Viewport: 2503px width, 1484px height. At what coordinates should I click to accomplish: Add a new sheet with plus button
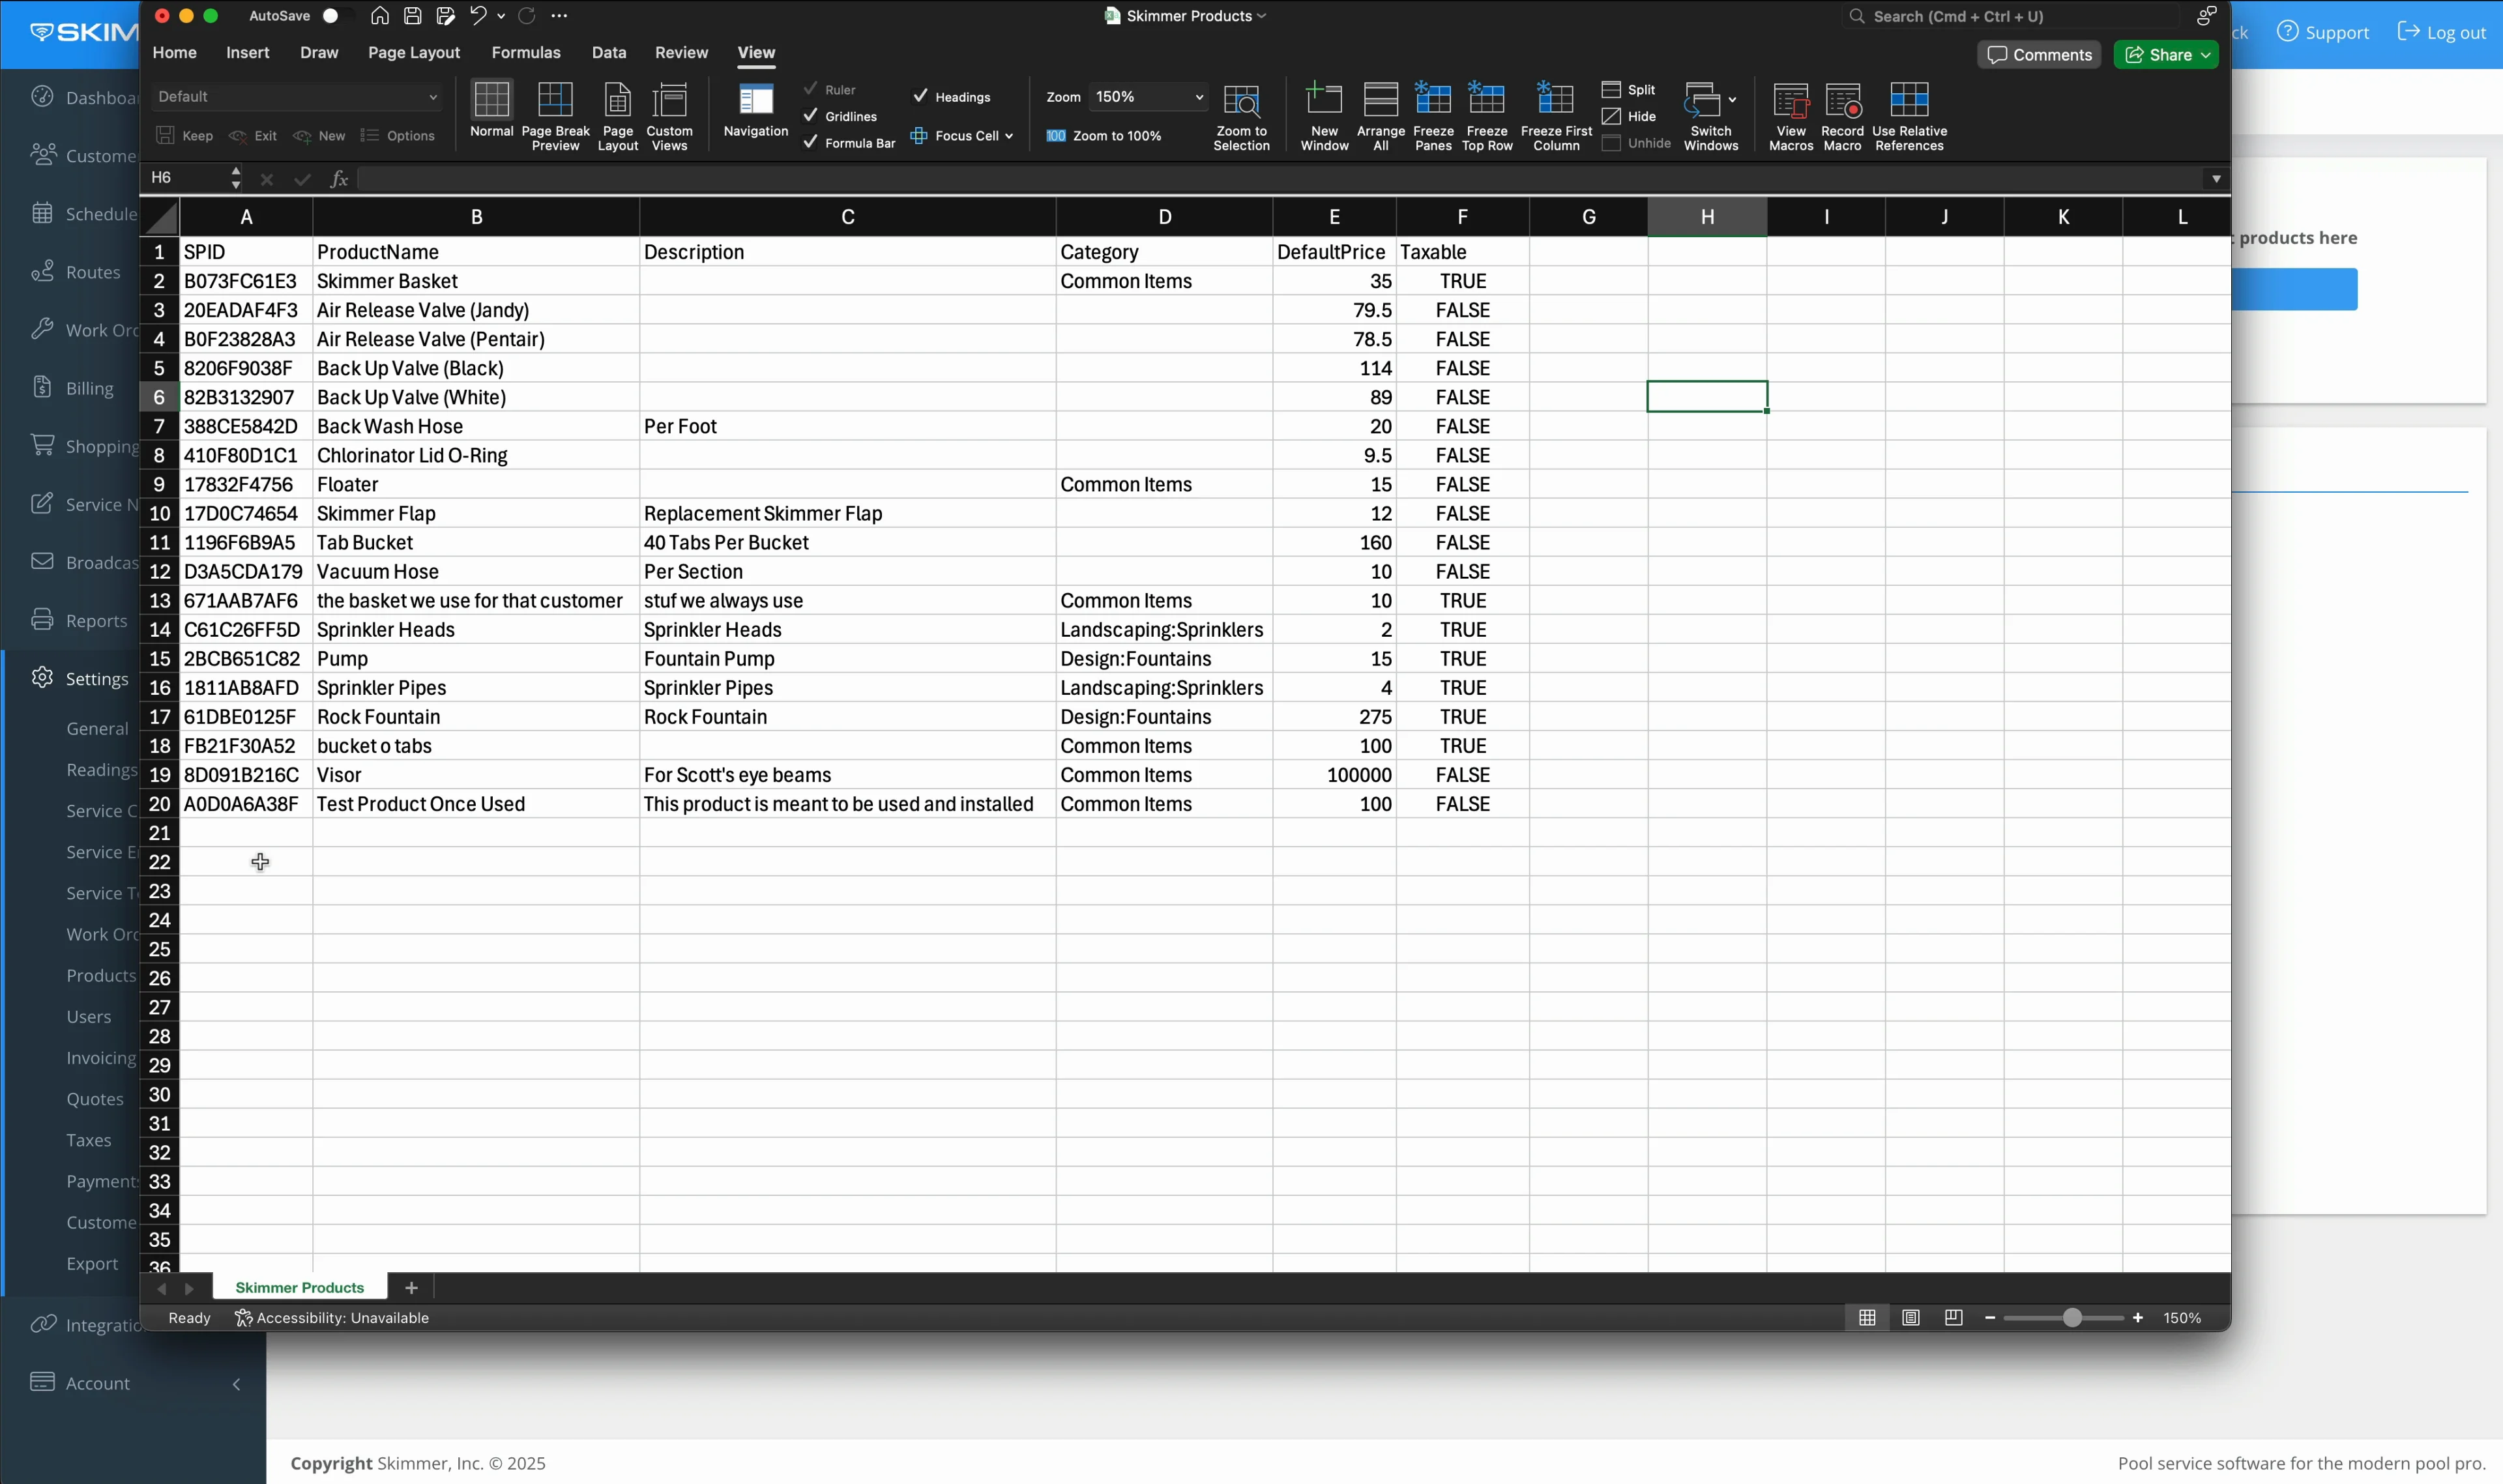click(411, 1287)
